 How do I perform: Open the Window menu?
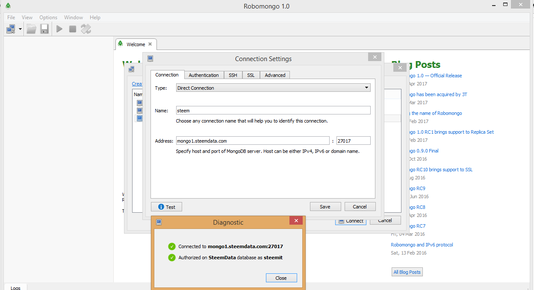point(74,18)
